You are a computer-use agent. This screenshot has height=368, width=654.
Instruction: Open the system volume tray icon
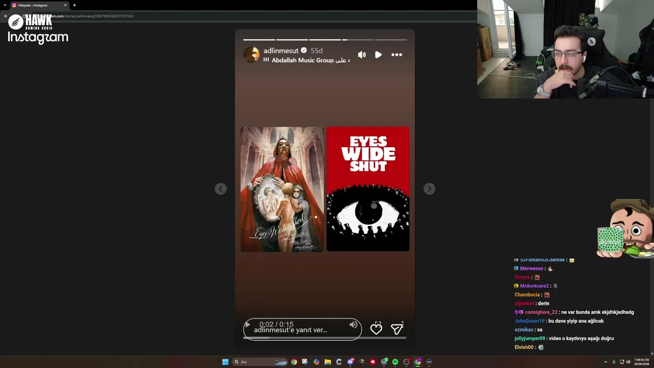pos(628,362)
